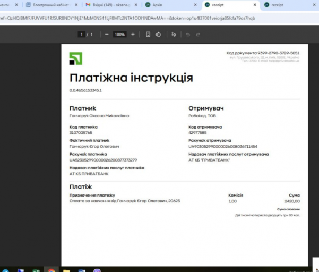319x272 pixels.
Task: Click the Платіж section heading
Action: (x=81, y=186)
